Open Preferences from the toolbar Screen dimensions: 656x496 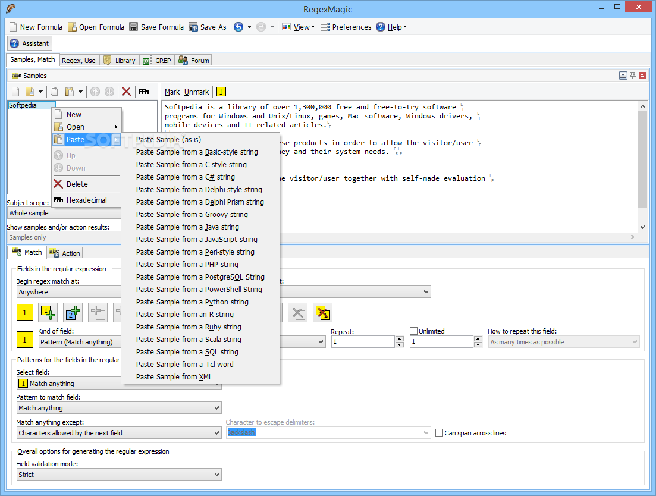pos(346,27)
